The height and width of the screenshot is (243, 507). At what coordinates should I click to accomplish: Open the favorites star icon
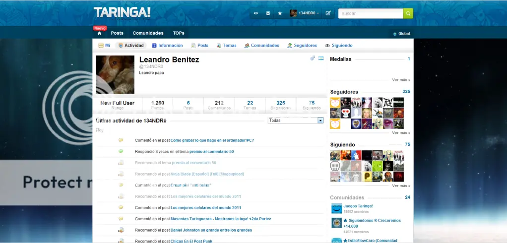(280, 13)
